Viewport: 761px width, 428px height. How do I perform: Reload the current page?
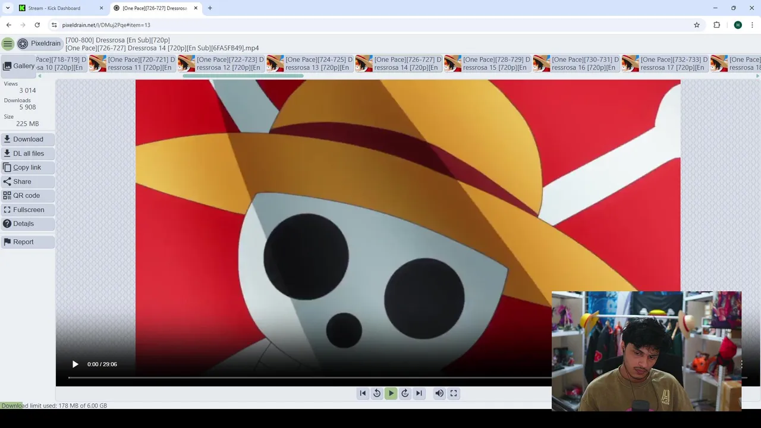37,25
